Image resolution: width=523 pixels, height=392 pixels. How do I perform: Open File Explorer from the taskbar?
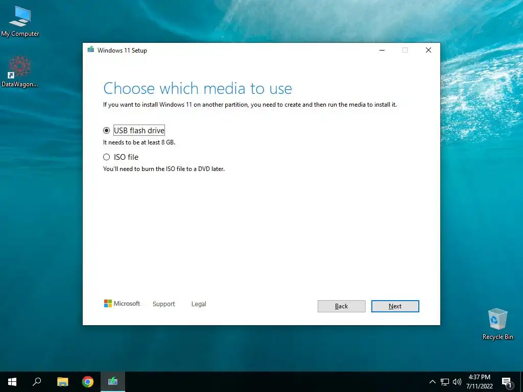(62, 382)
